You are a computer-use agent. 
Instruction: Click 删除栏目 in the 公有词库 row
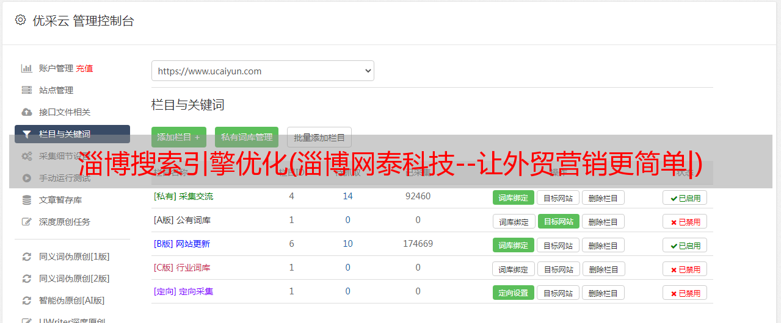[603, 221]
